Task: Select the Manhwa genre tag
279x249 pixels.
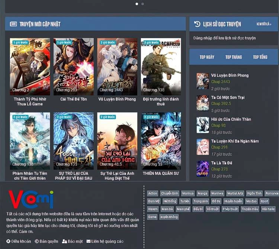Action: click(x=217, y=193)
